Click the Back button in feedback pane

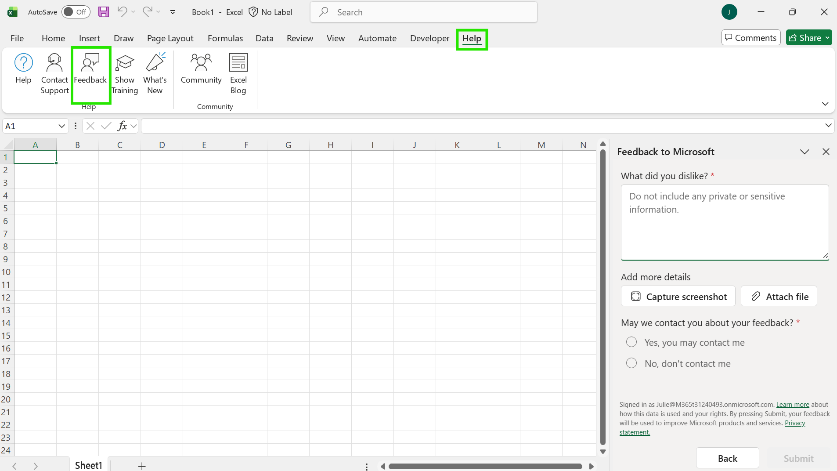(727, 458)
